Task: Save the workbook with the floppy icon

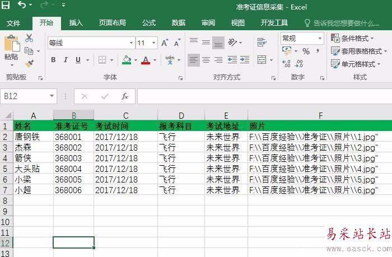Action: coord(6,4)
